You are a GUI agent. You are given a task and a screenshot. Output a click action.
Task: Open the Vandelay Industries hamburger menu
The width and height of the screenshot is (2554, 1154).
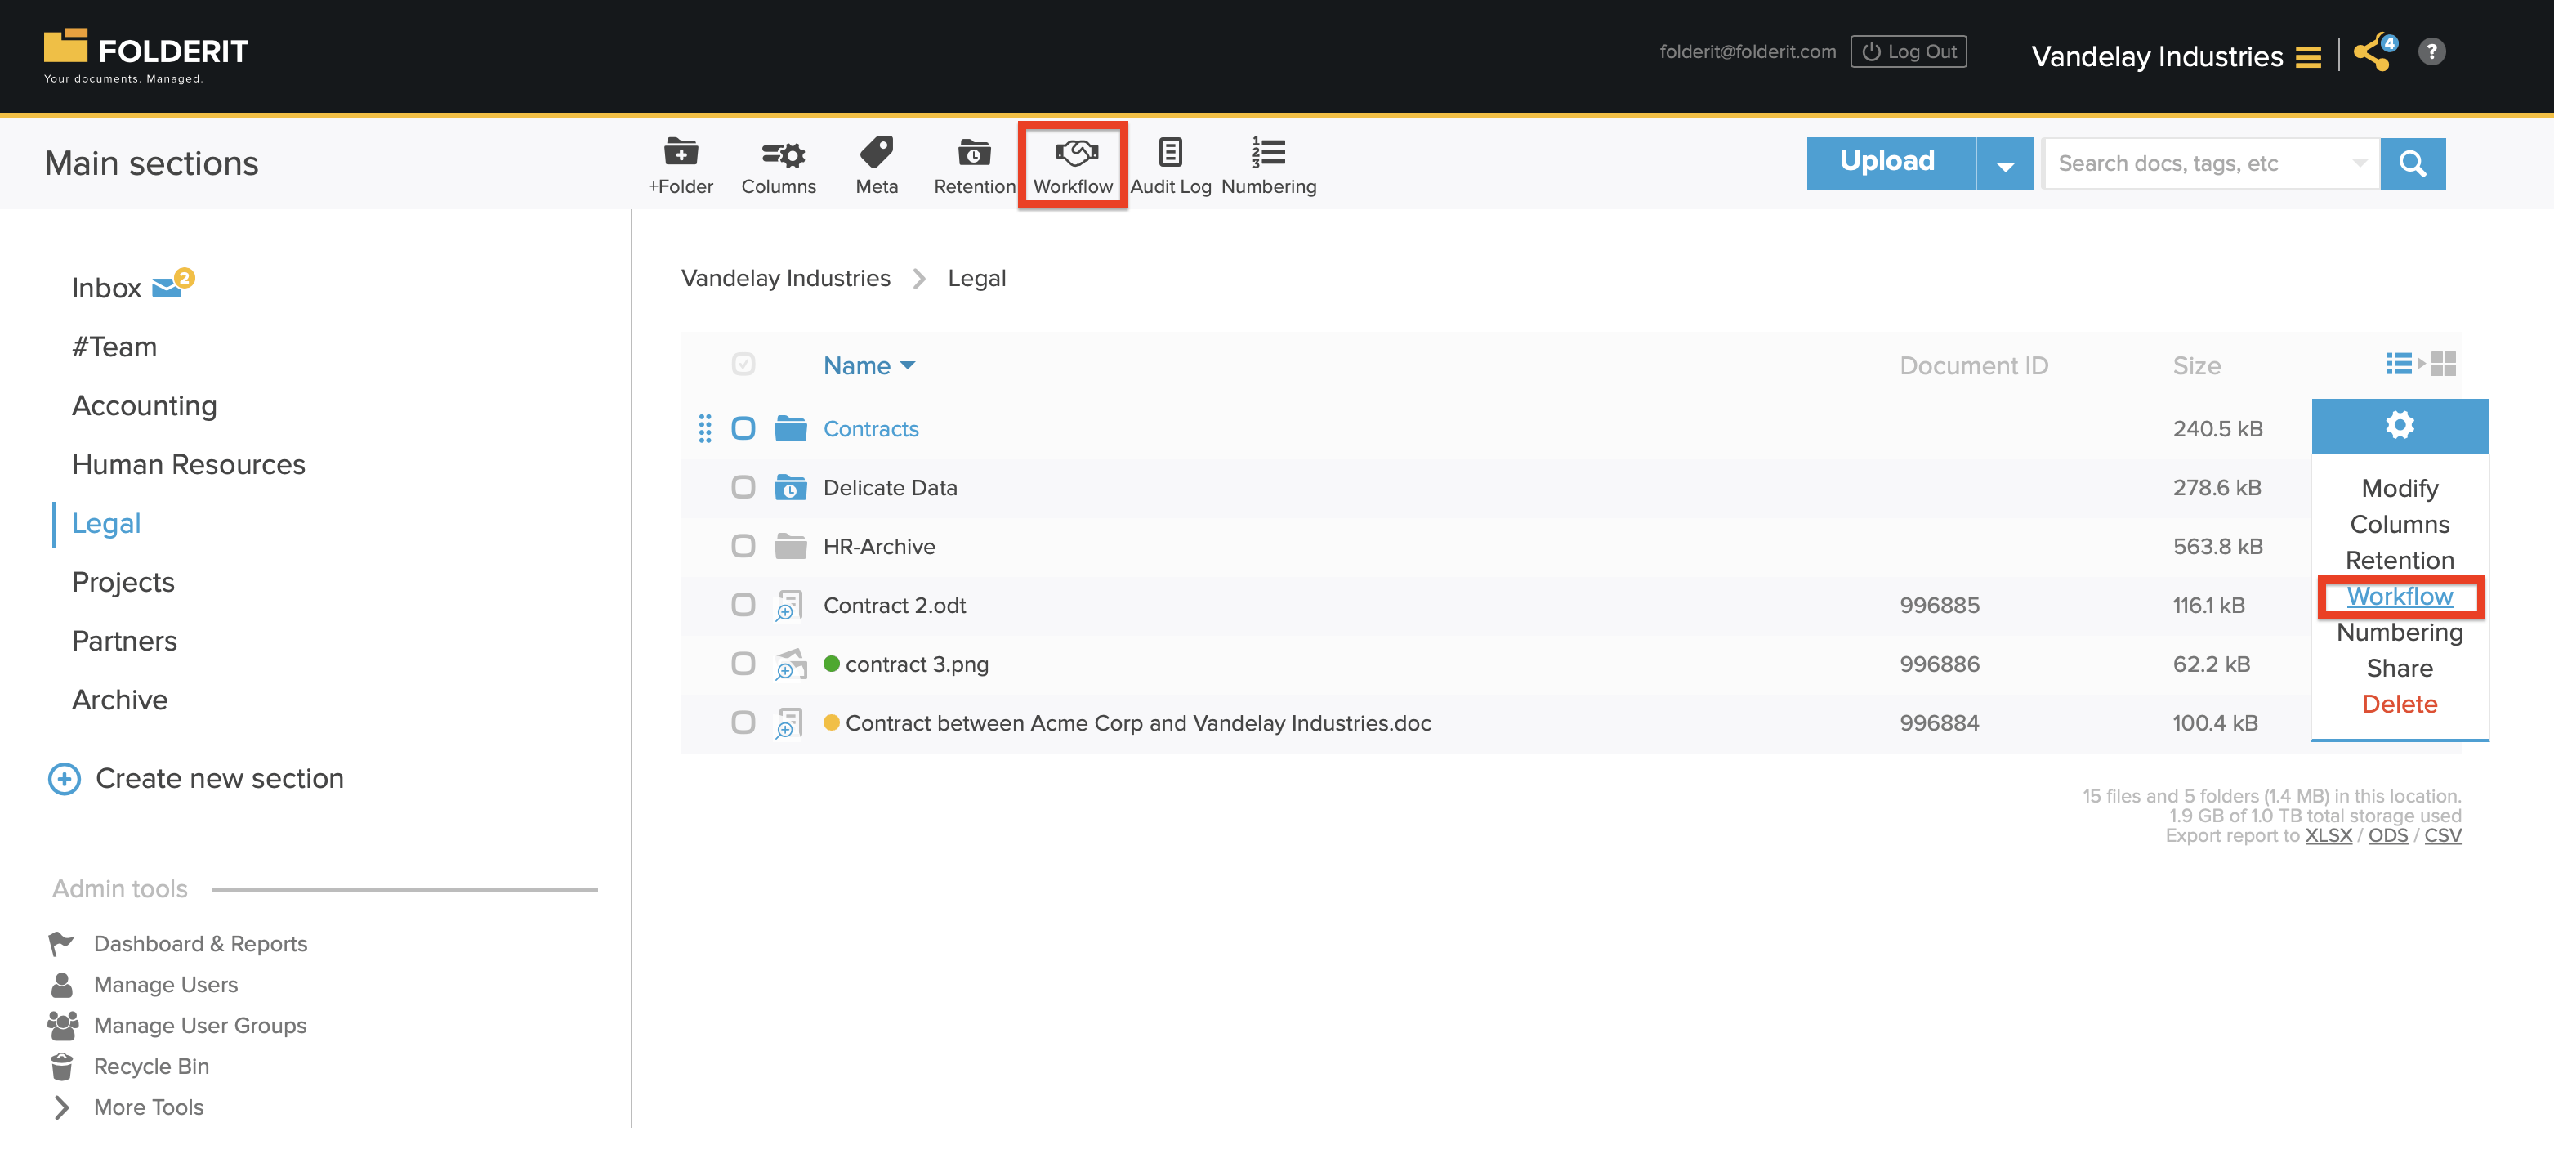2308,57
